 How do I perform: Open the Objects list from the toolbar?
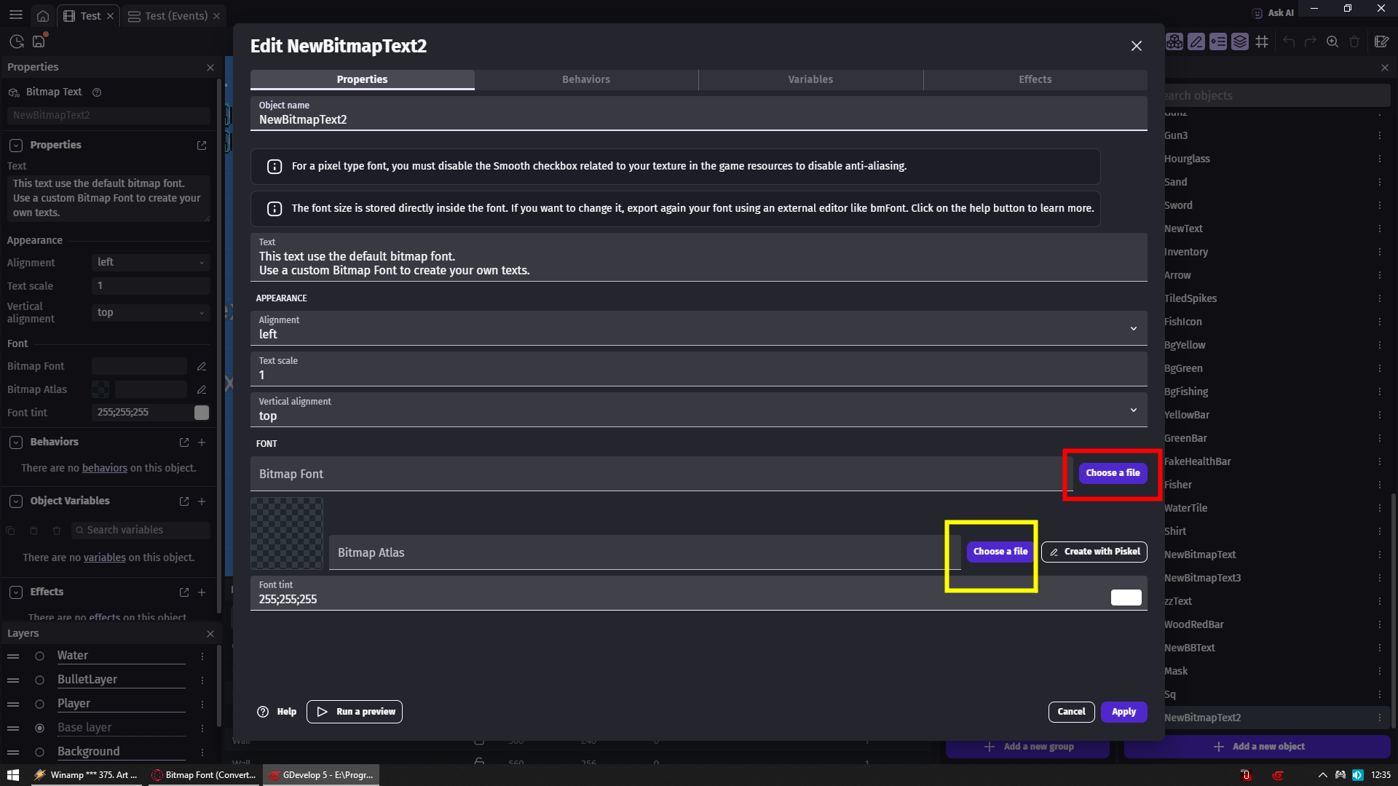pyautogui.click(x=1174, y=41)
